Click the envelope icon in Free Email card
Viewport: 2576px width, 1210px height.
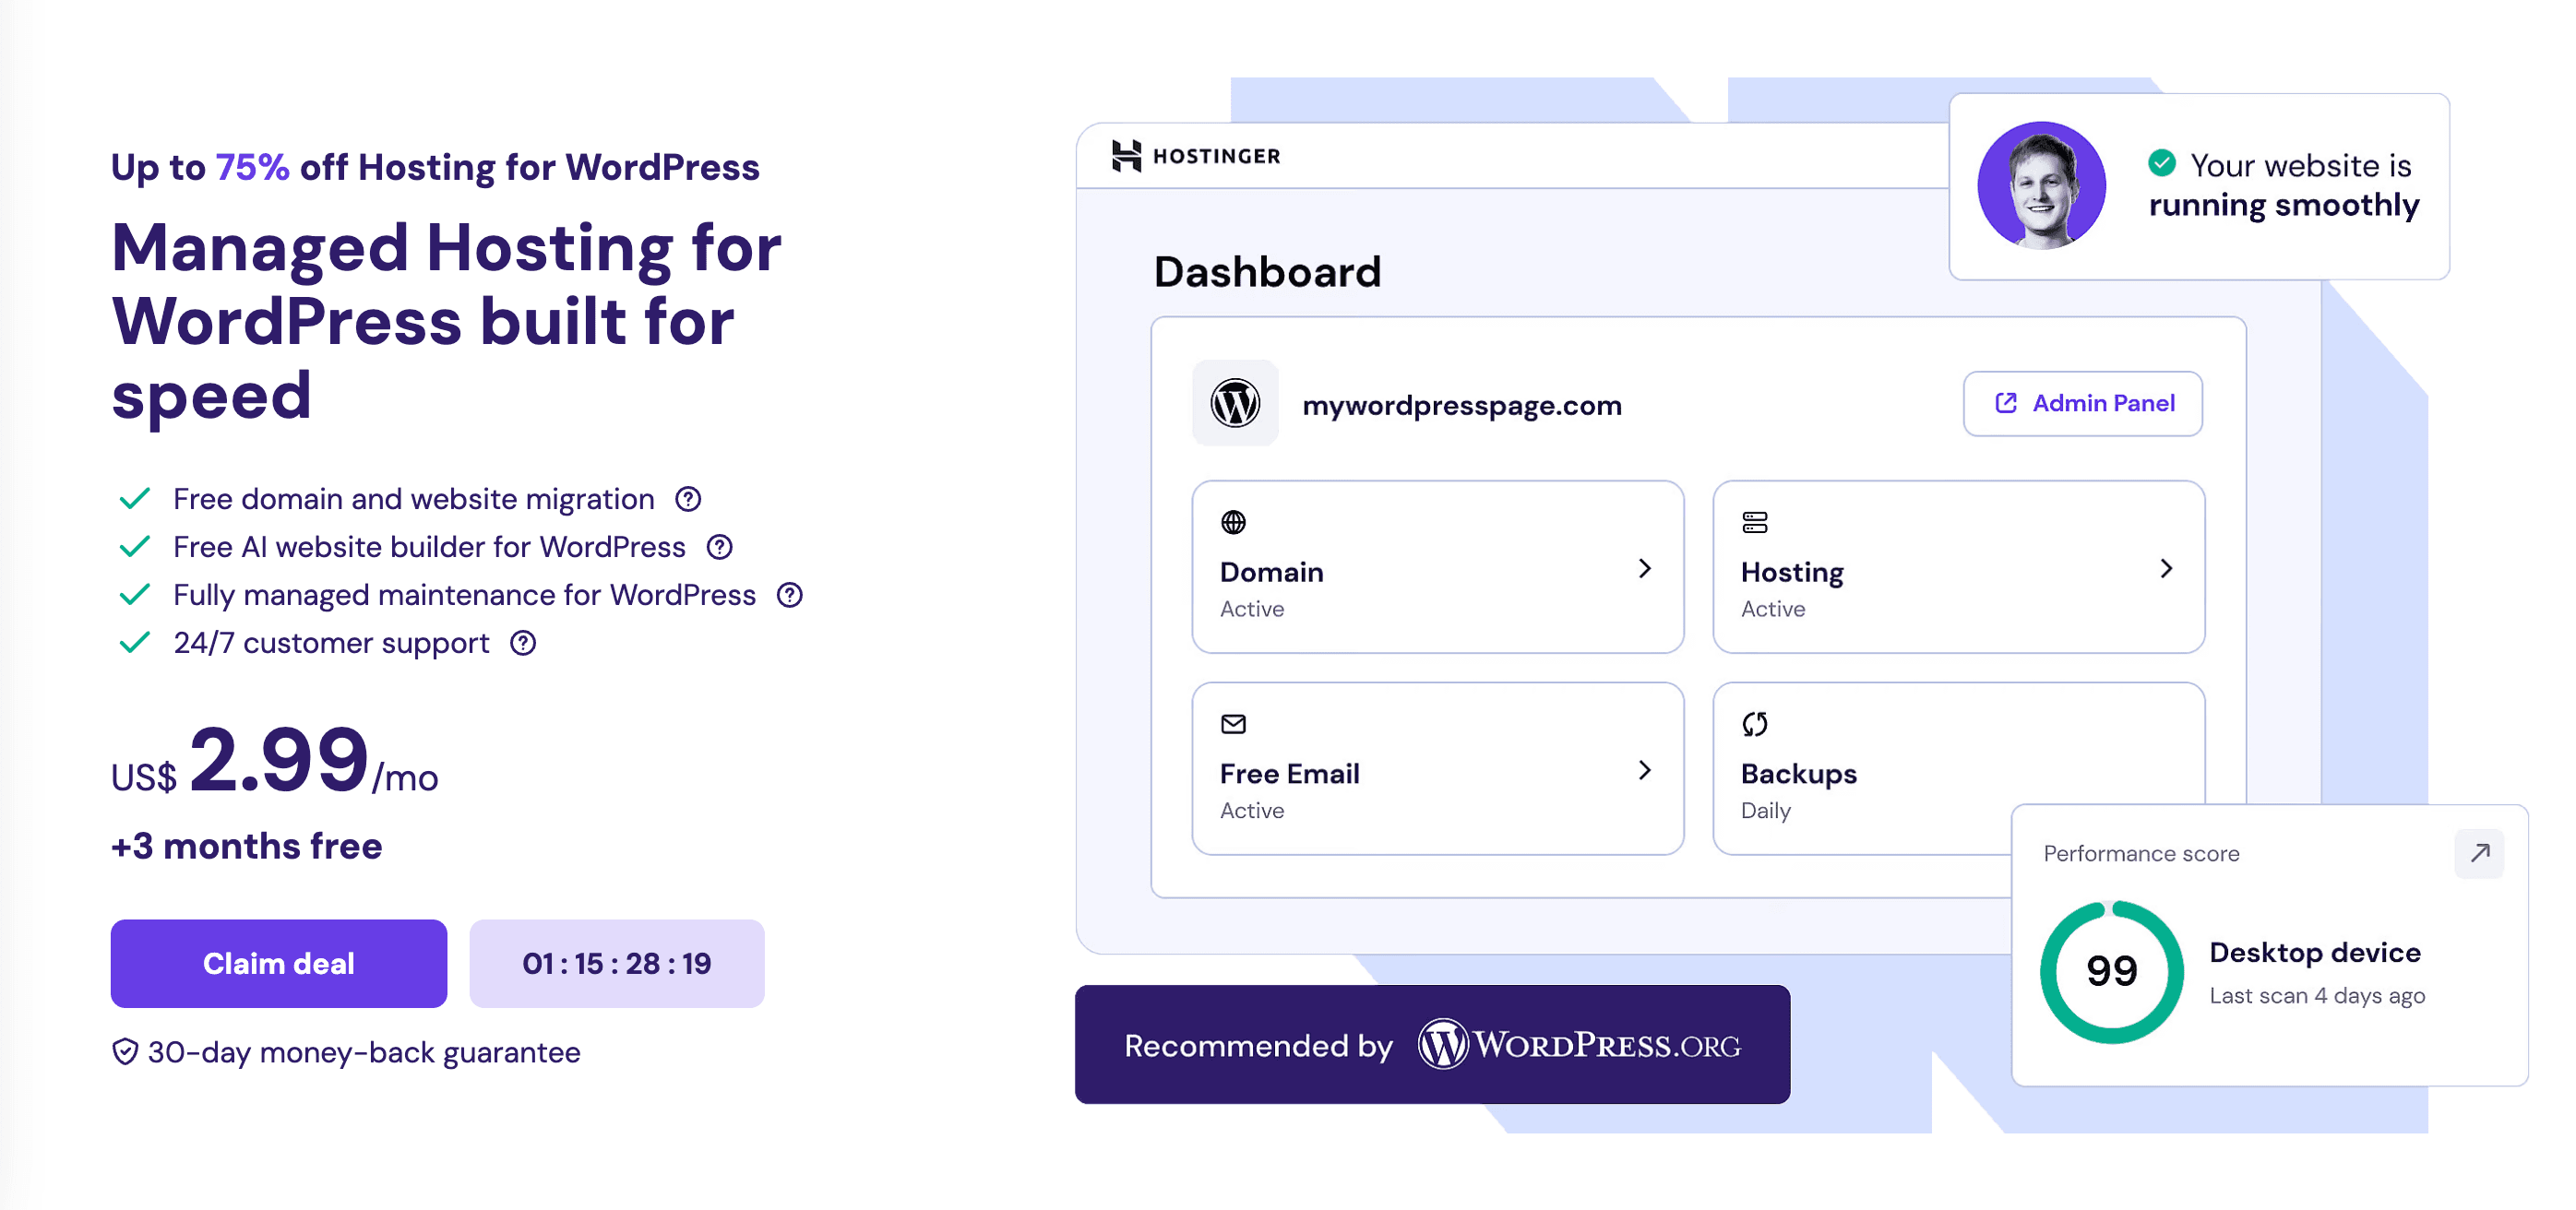1234,723
